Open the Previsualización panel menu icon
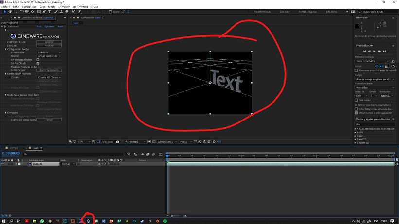The height and width of the screenshot is (224, 399). click(393, 46)
